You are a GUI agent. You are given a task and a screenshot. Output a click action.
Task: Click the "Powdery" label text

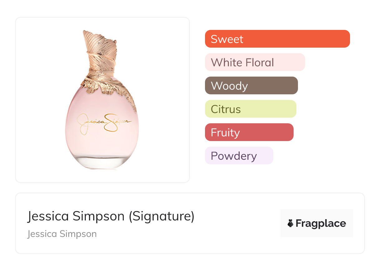234,156
